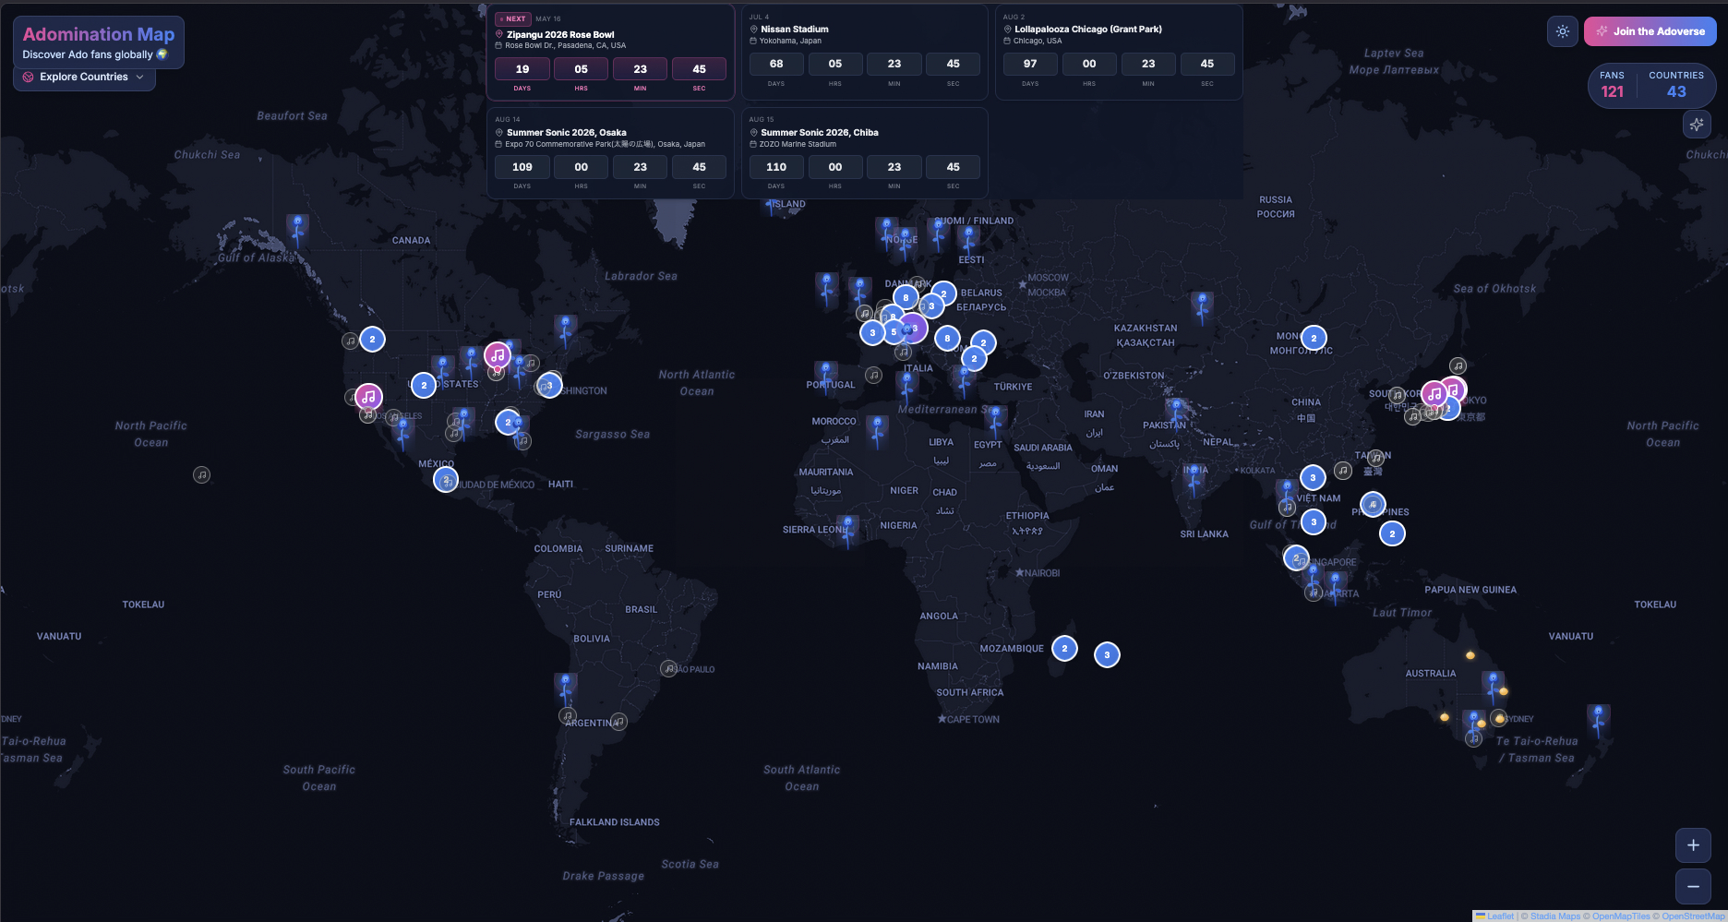Click the music marker right of Argentina label
Screen dimensions: 1728x922
tap(618, 722)
